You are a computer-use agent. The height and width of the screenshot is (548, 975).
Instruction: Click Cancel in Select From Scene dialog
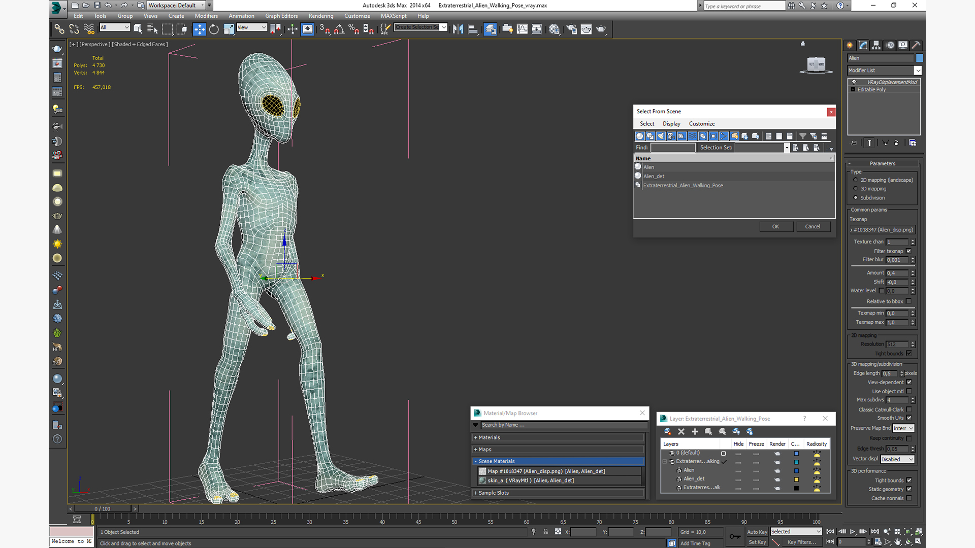click(812, 227)
